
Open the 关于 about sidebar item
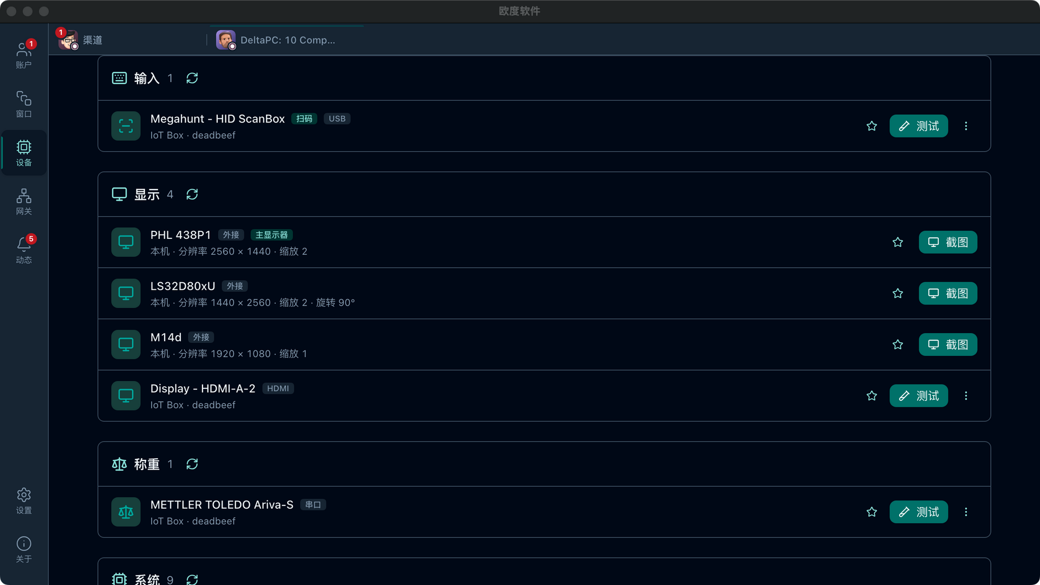click(x=24, y=549)
